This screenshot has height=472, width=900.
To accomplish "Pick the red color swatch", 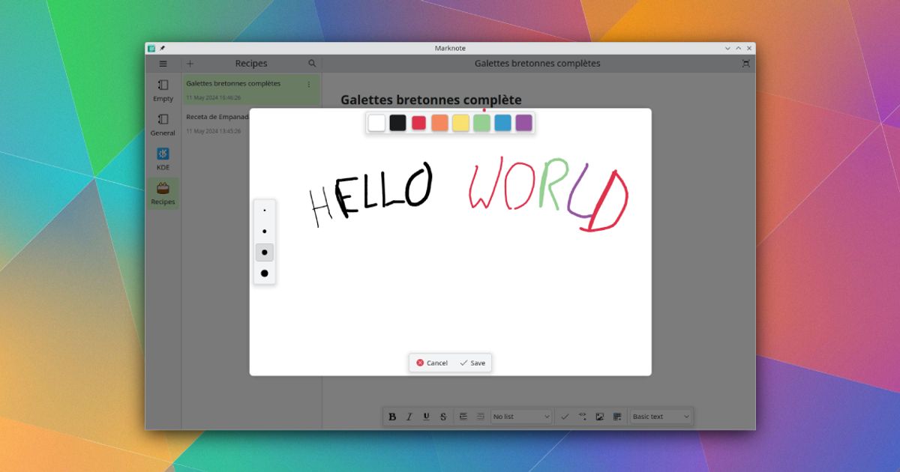I will pos(418,123).
